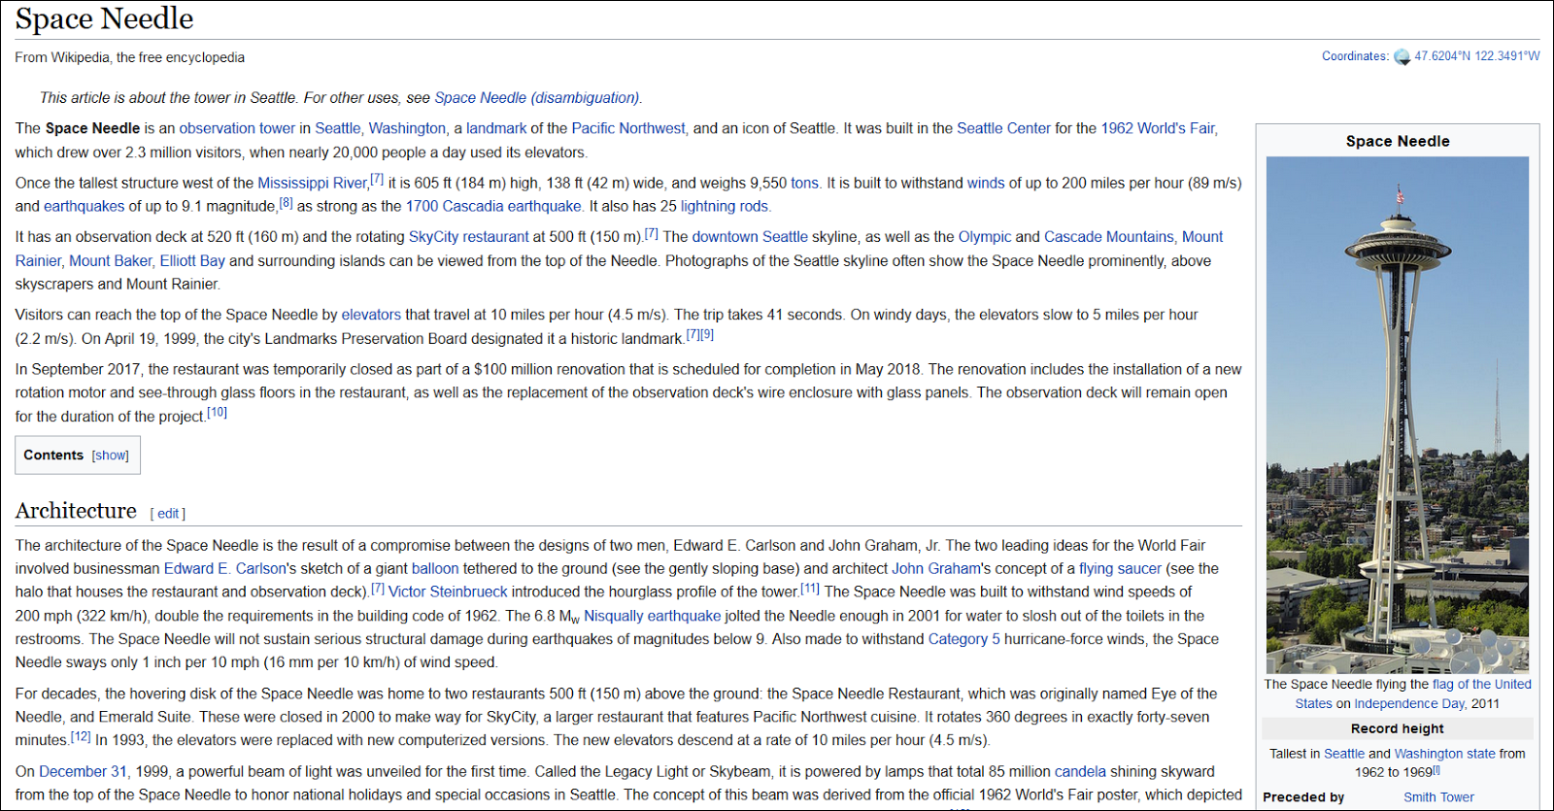Follow the observation tower link

click(x=237, y=128)
